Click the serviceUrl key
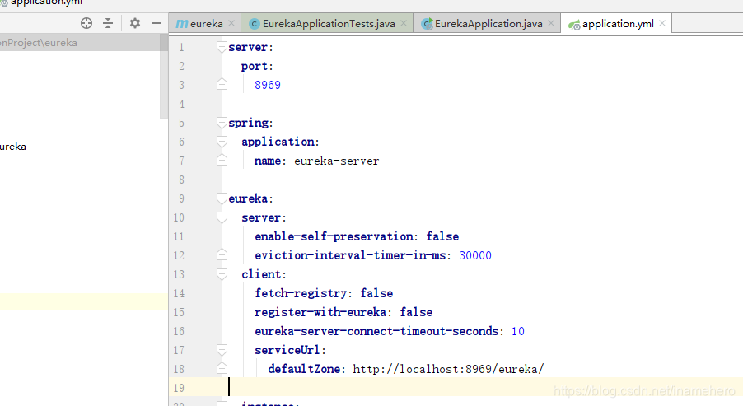The height and width of the screenshot is (406, 743). pyautogui.click(x=287, y=350)
